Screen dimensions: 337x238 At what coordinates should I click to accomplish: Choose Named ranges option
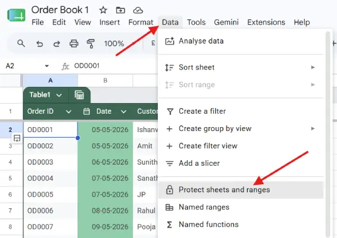click(241, 207)
